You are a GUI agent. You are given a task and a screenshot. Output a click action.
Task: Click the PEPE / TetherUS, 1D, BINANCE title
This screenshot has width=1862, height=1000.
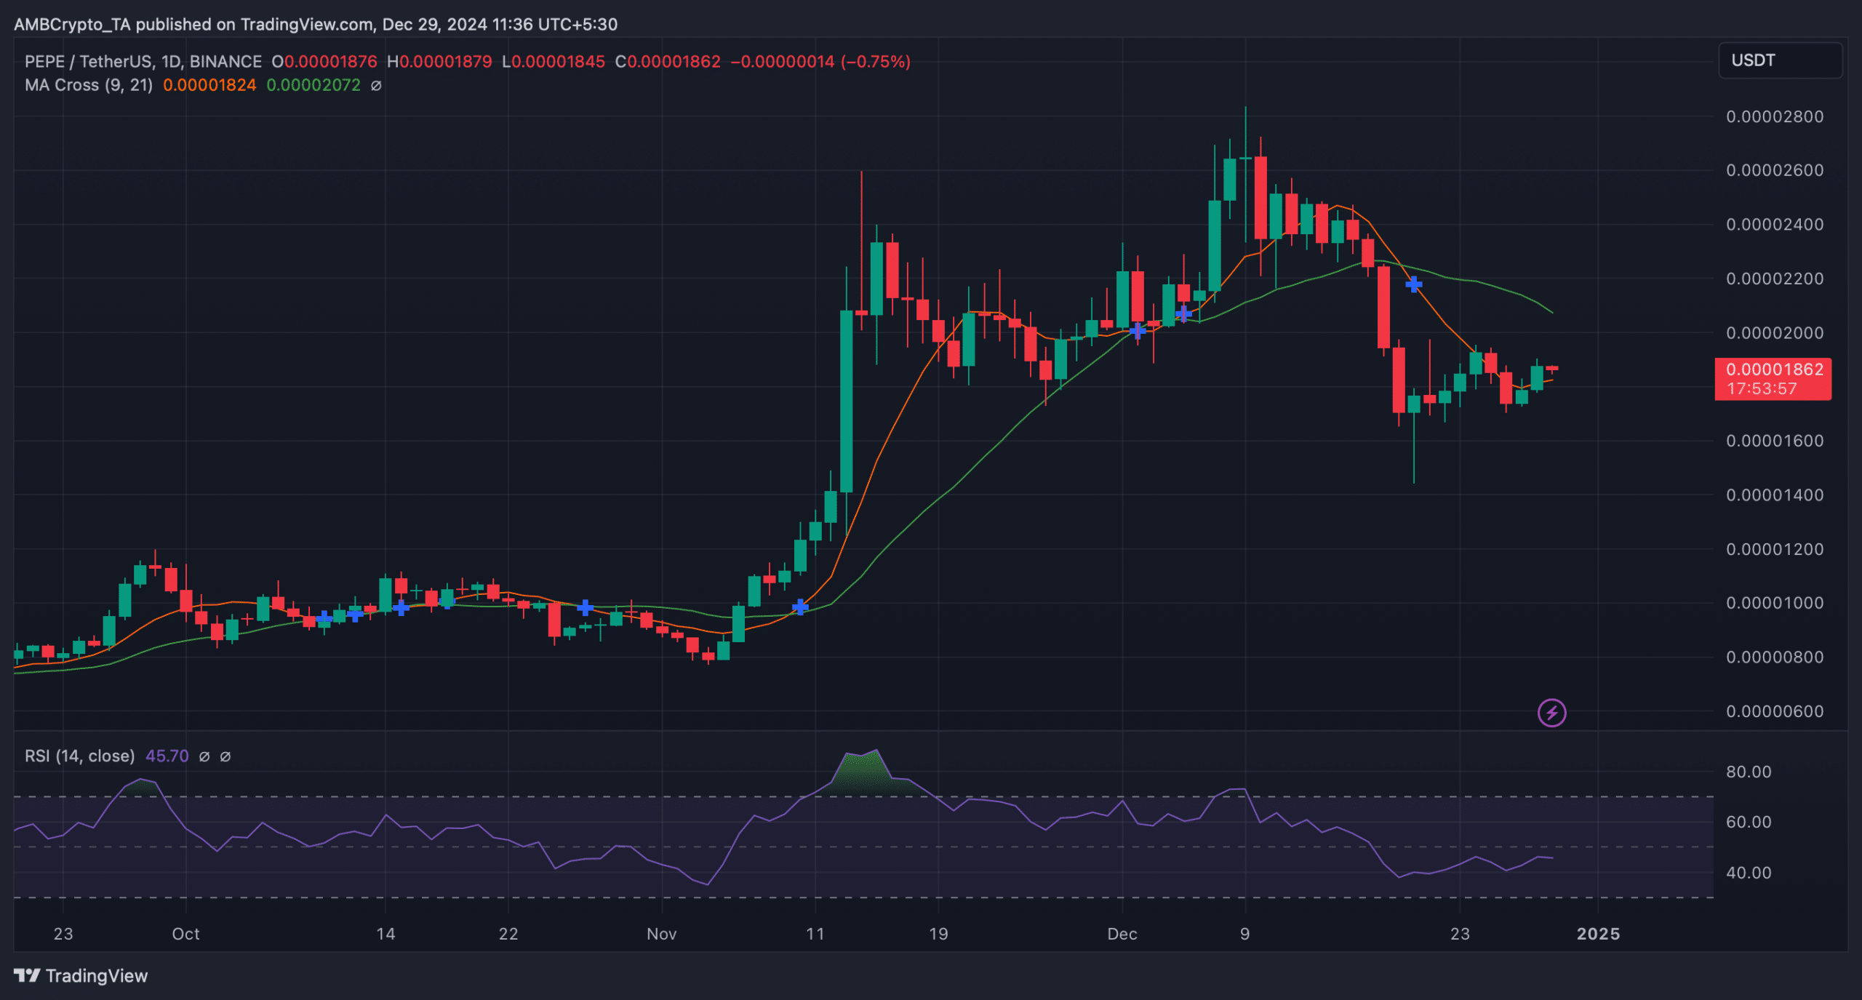143,62
